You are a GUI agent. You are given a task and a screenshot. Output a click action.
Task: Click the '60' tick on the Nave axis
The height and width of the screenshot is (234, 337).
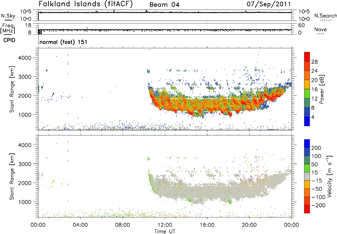[301, 25]
